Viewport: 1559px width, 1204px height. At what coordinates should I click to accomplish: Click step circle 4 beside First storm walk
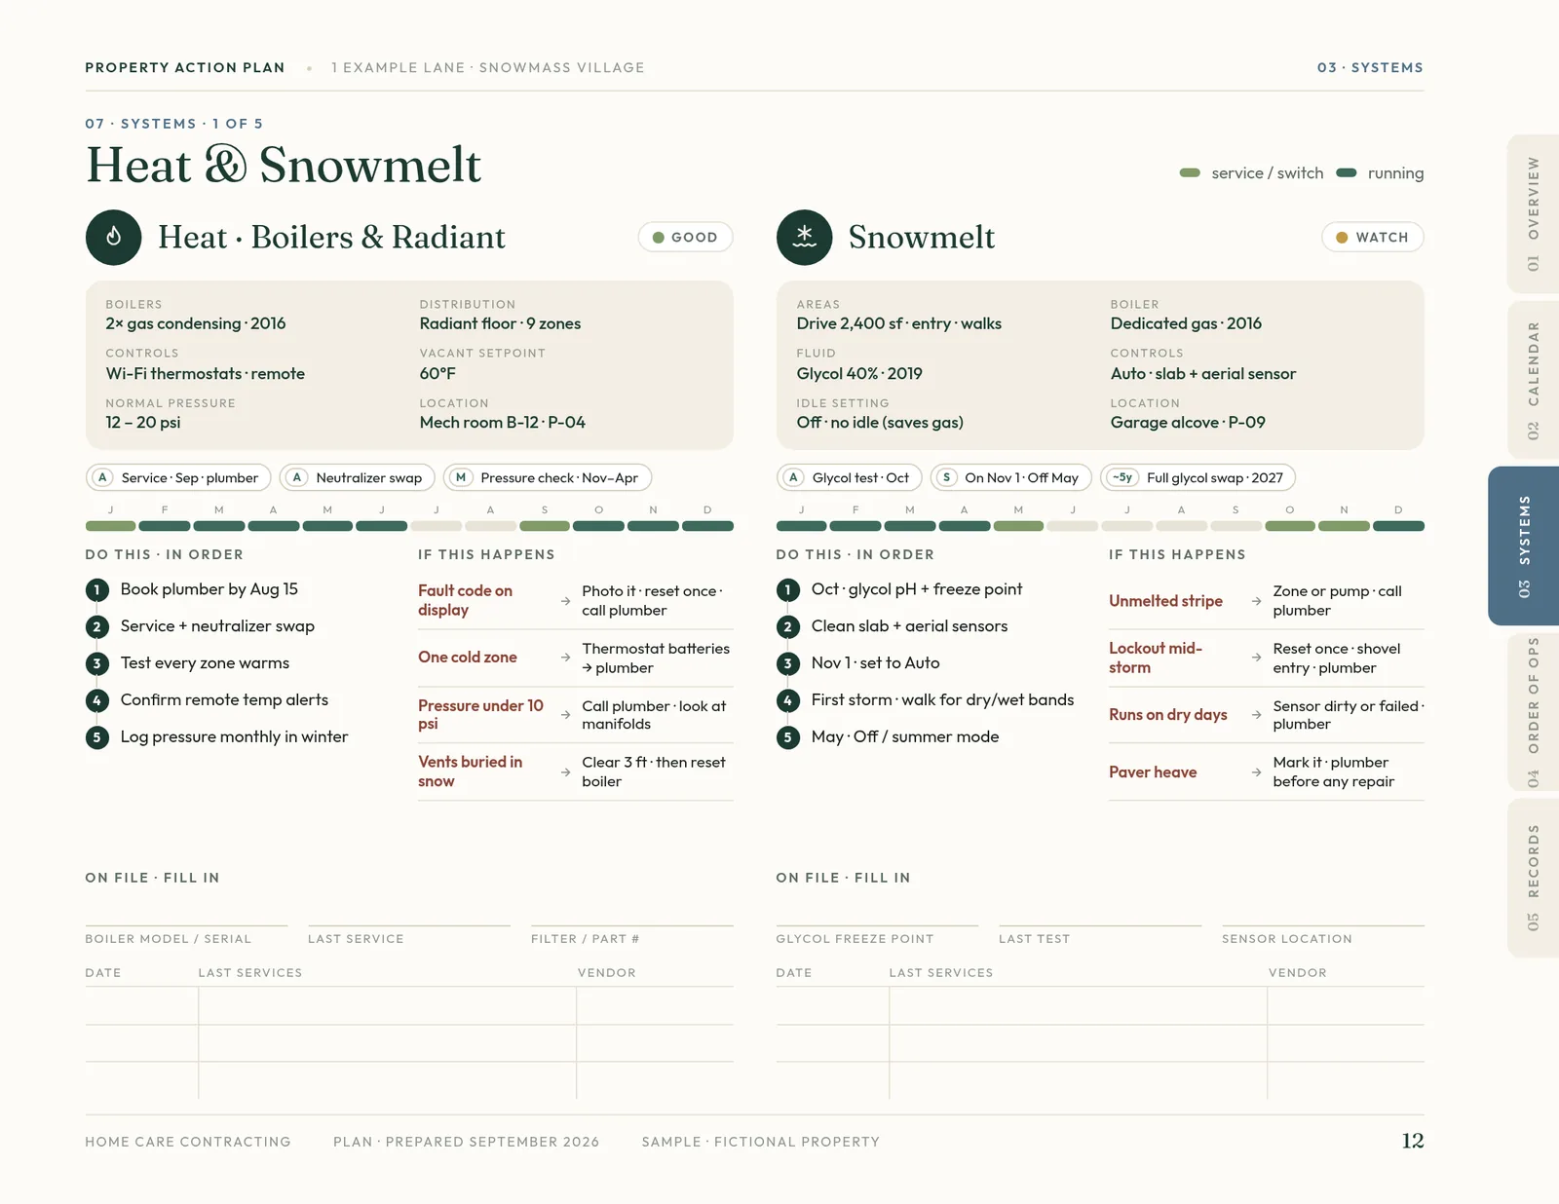787,700
